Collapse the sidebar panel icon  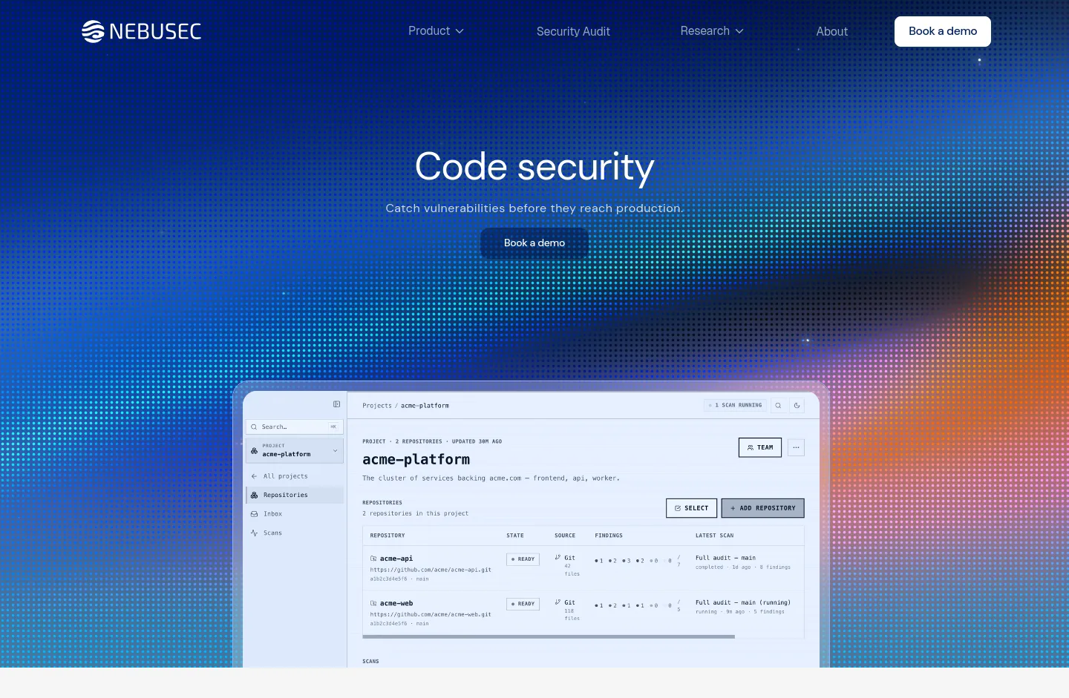tap(336, 404)
